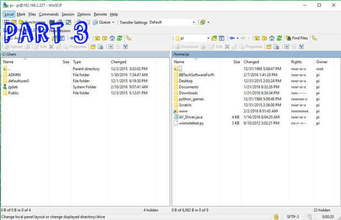Toggle the local directory tree icon
The width and height of the screenshot is (341, 220).
tap(129, 38)
